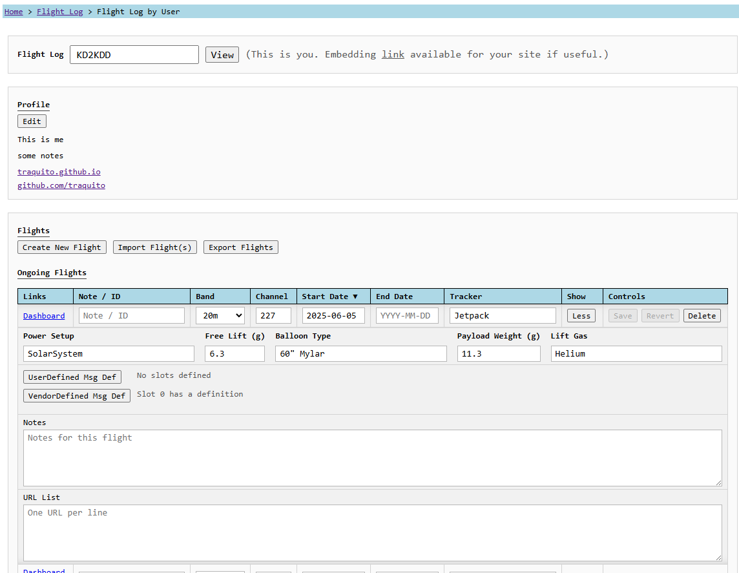Open VendorDefined Msg Def editor

coord(77,396)
